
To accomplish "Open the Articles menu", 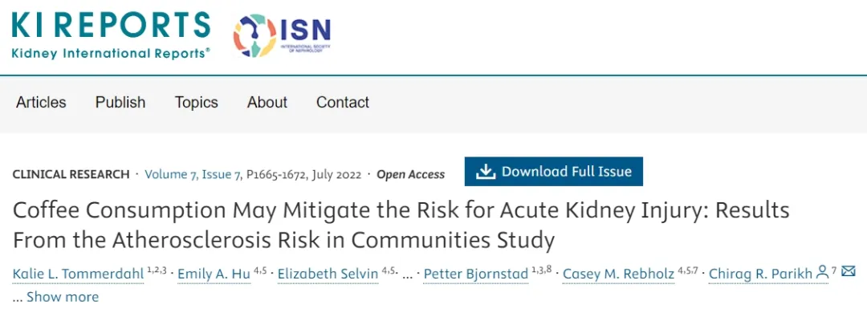I will [41, 102].
